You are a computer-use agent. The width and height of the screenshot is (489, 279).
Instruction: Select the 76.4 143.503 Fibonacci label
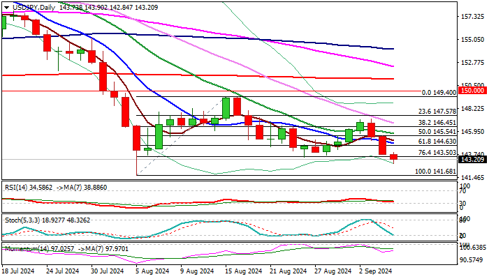click(437, 153)
